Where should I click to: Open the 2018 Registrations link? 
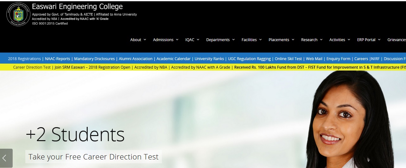(x=24, y=59)
